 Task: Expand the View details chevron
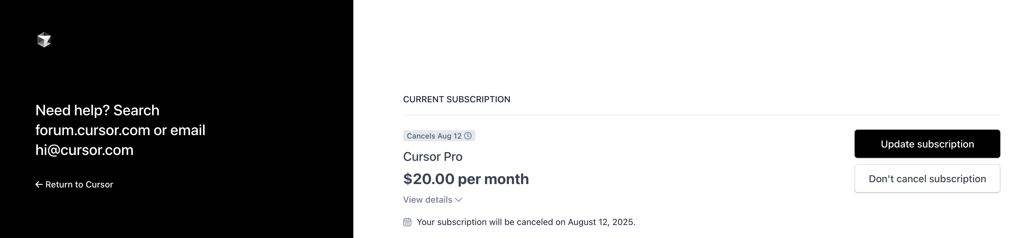459,200
